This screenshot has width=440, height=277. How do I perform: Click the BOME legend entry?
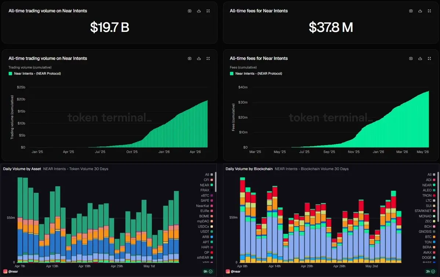pyautogui.click(x=206, y=216)
